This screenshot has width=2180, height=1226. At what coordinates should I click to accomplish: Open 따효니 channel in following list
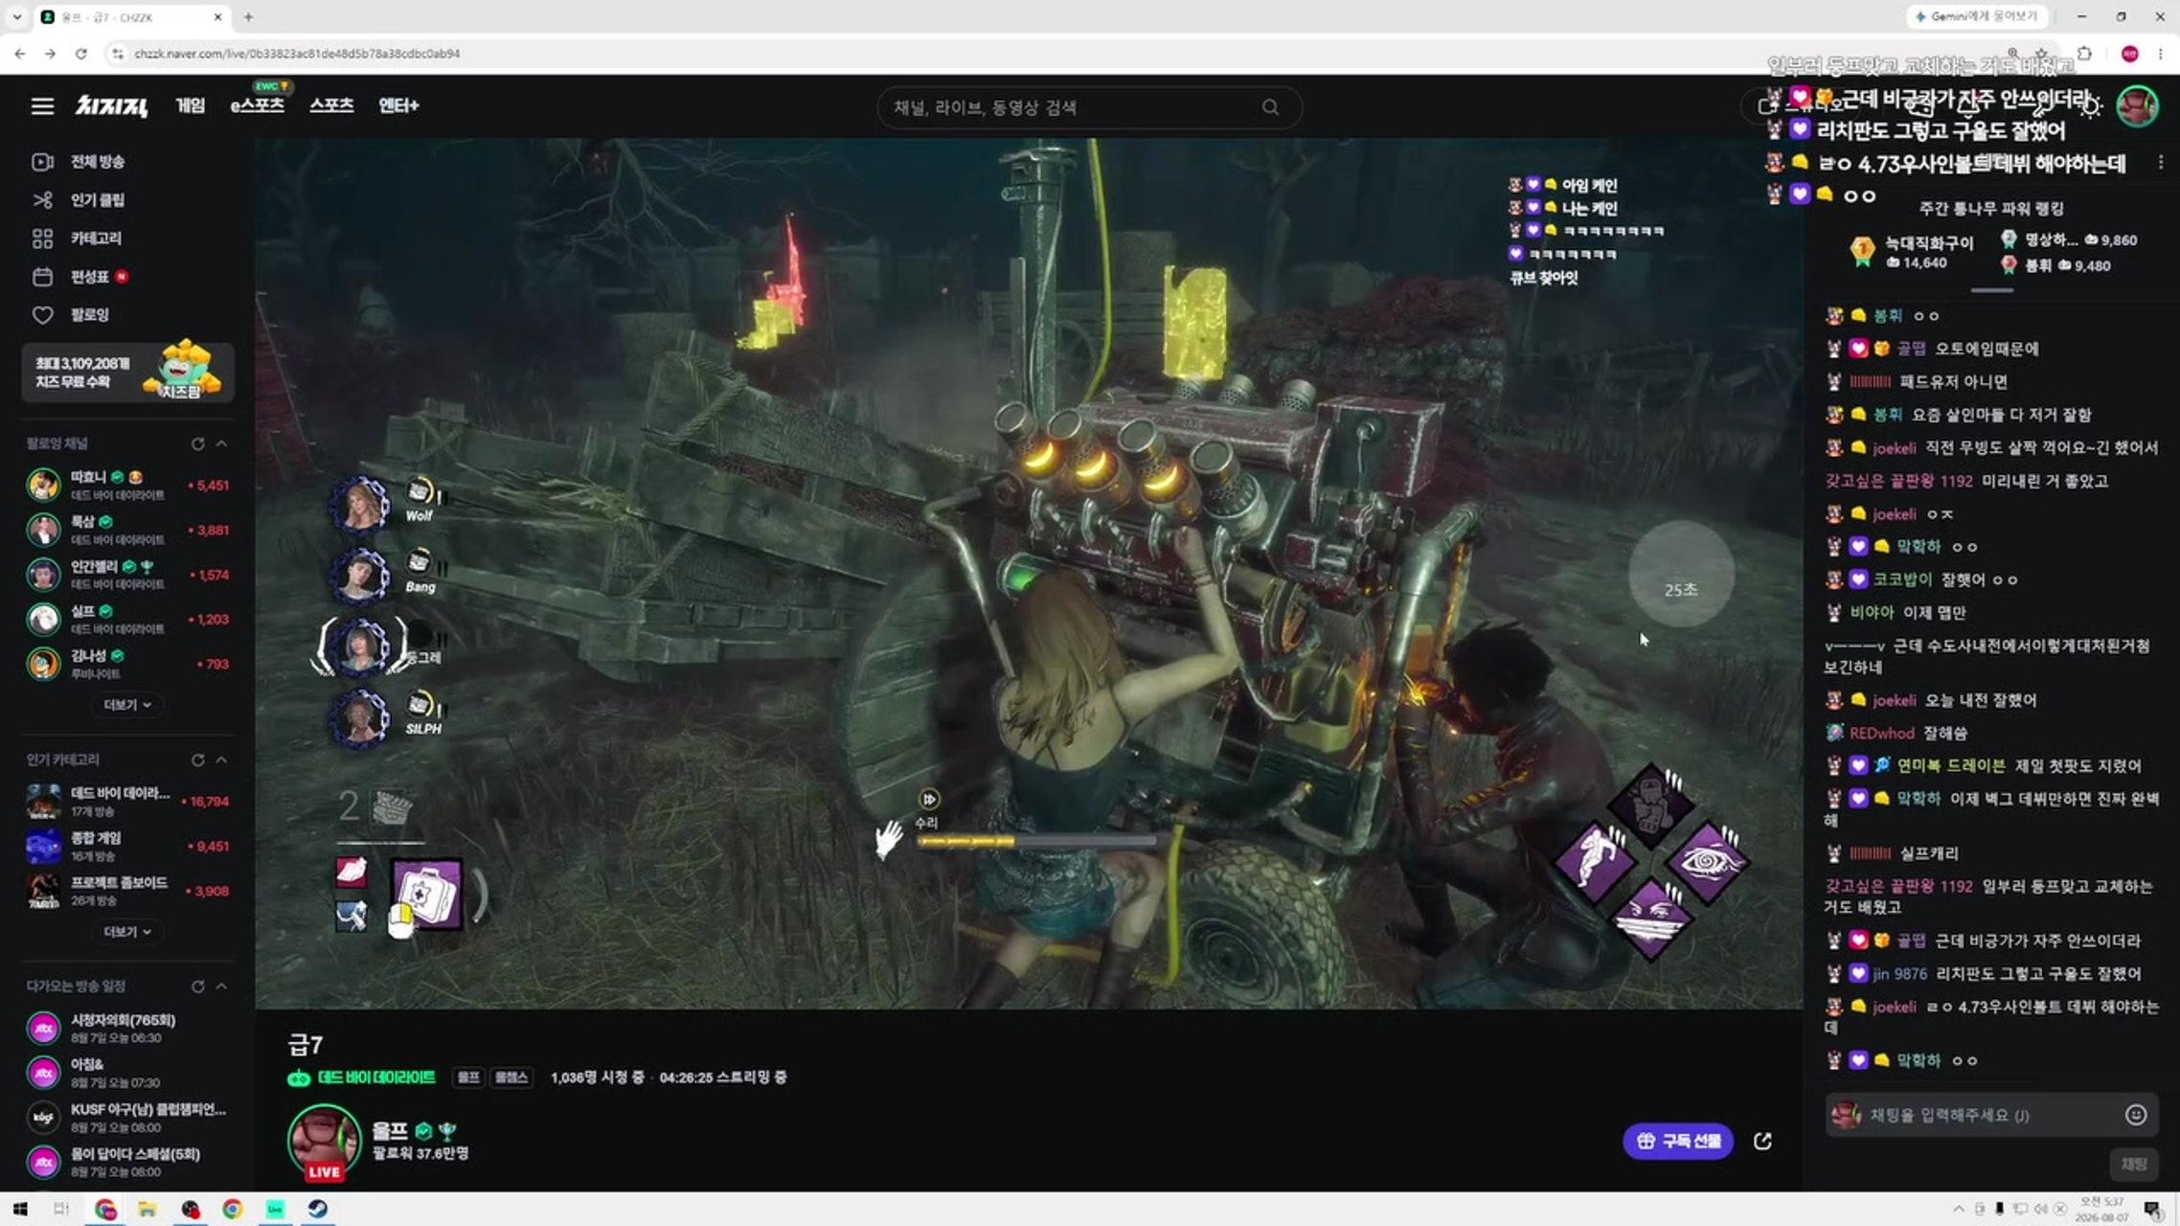pos(127,485)
